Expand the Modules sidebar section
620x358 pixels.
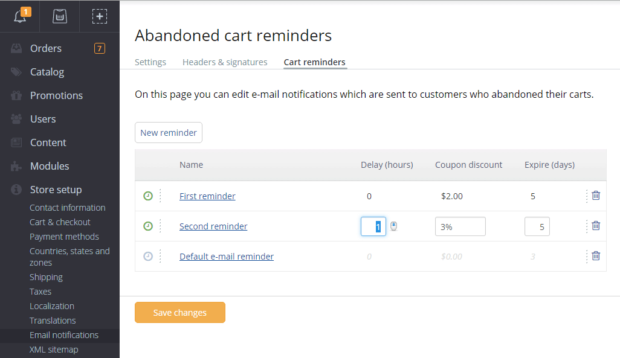tap(48, 166)
